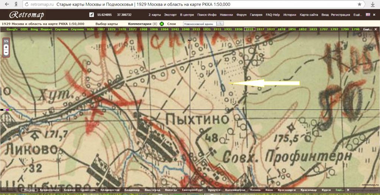Click the Yandex 'Я' home icon
The image size is (380, 195).
pos(16,4)
